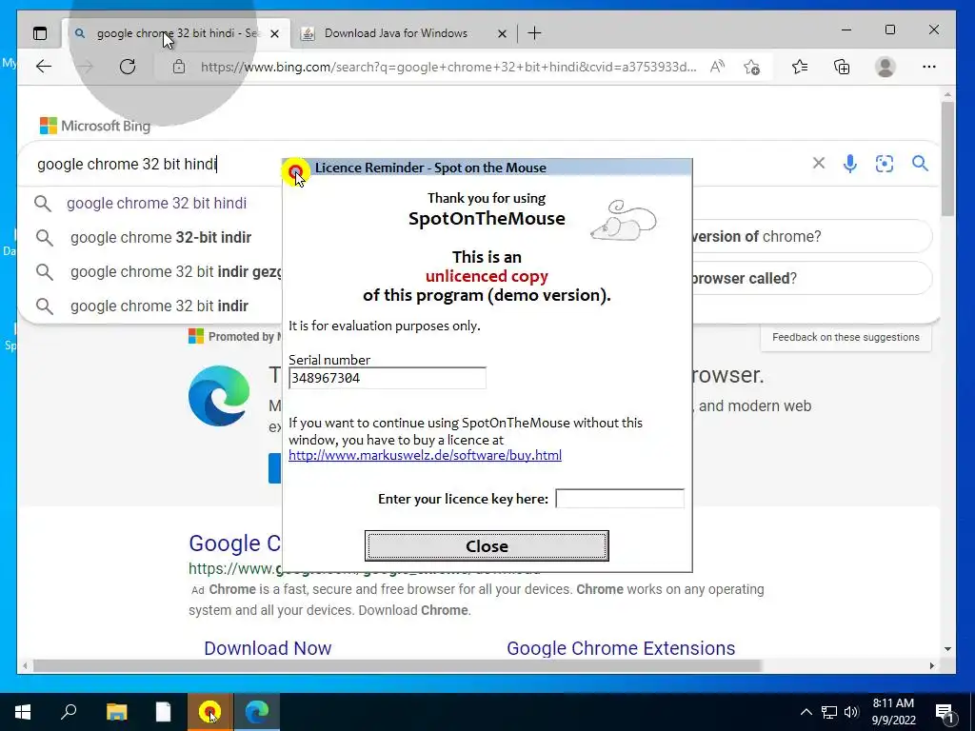Clear the Bing search box with X
Screen dimensions: 975x731
[818, 164]
